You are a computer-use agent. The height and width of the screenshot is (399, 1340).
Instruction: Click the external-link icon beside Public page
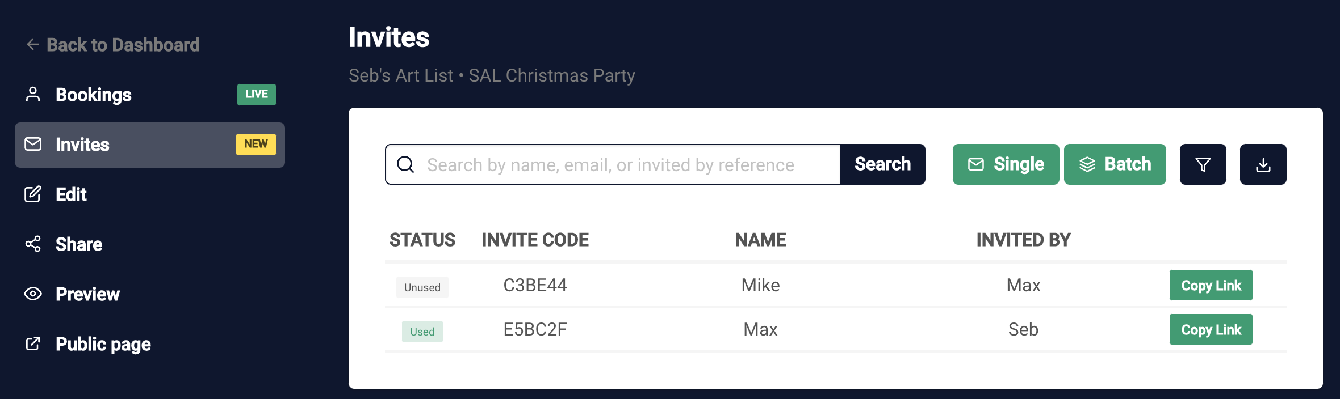pyautogui.click(x=33, y=343)
